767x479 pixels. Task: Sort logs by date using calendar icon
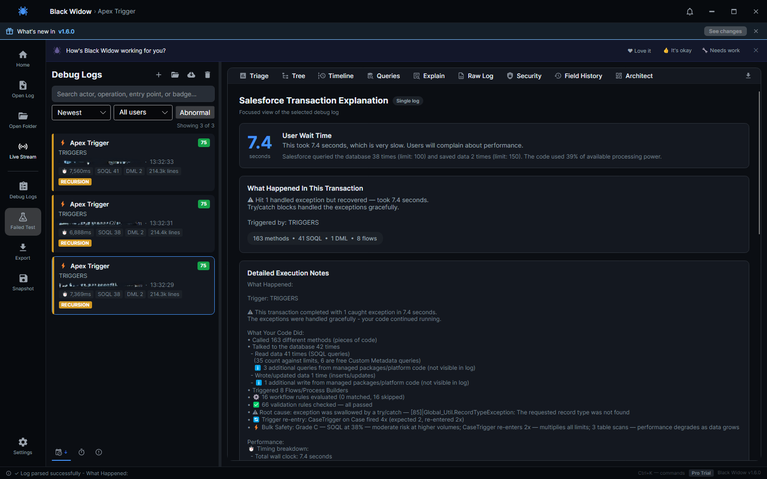61,452
